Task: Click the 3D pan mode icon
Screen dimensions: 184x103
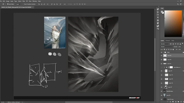Action: 80,4
